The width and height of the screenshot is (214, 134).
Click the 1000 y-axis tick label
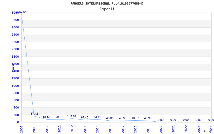point(15,86)
